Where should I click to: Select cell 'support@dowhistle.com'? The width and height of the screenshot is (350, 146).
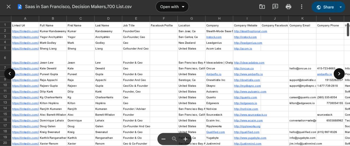(302, 80)
